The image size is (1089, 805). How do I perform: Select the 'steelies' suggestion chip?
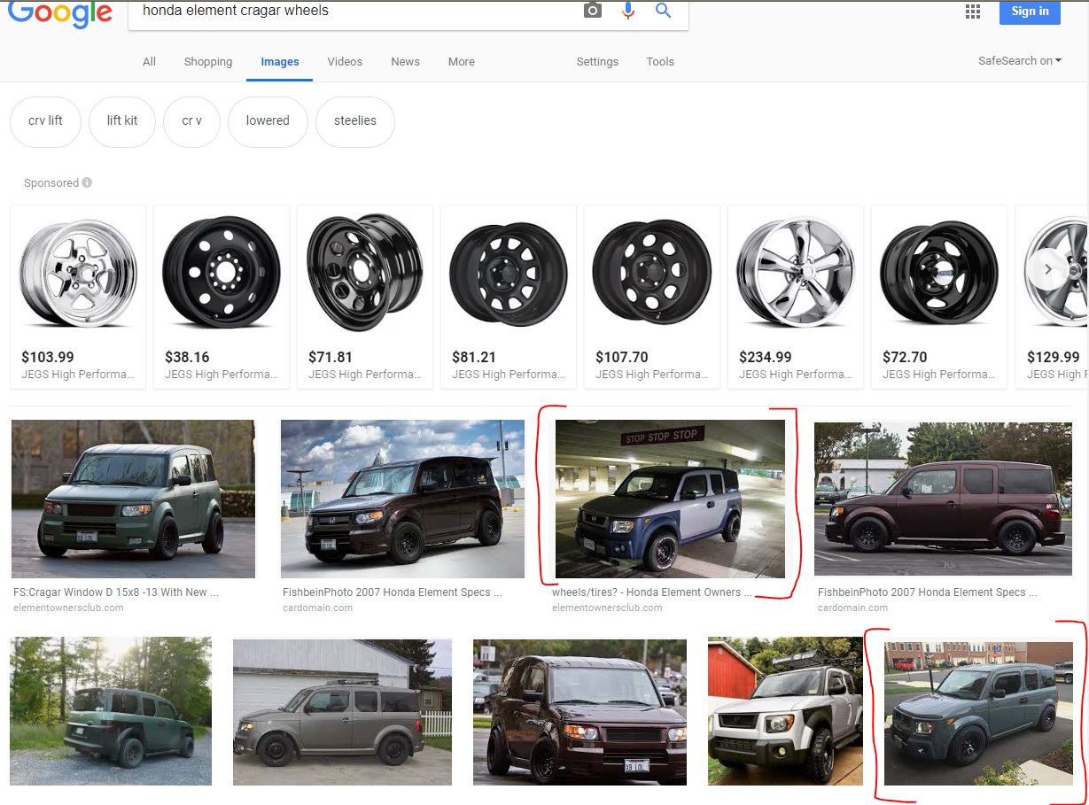pos(355,121)
